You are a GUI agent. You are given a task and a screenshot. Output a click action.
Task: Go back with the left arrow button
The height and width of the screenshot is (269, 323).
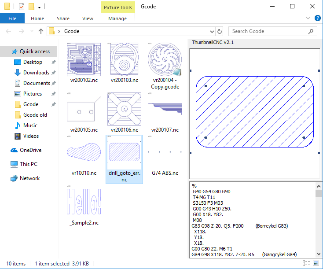pyautogui.click(x=8, y=31)
